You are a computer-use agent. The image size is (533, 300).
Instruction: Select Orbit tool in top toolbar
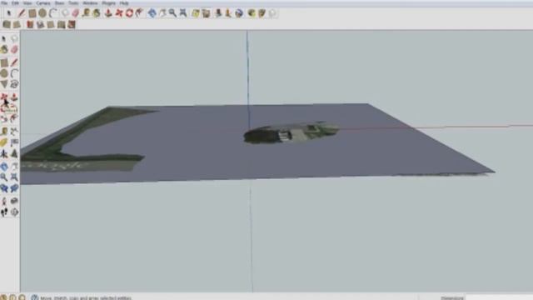click(152, 13)
